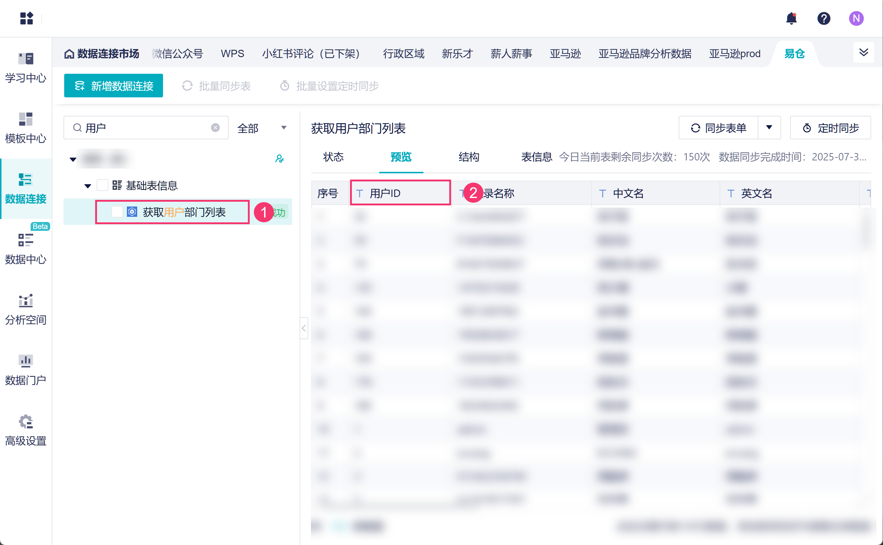This screenshot has height=545, width=883.
Task: Check the 基础表信息 checkbox
Action: (x=103, y=185)
